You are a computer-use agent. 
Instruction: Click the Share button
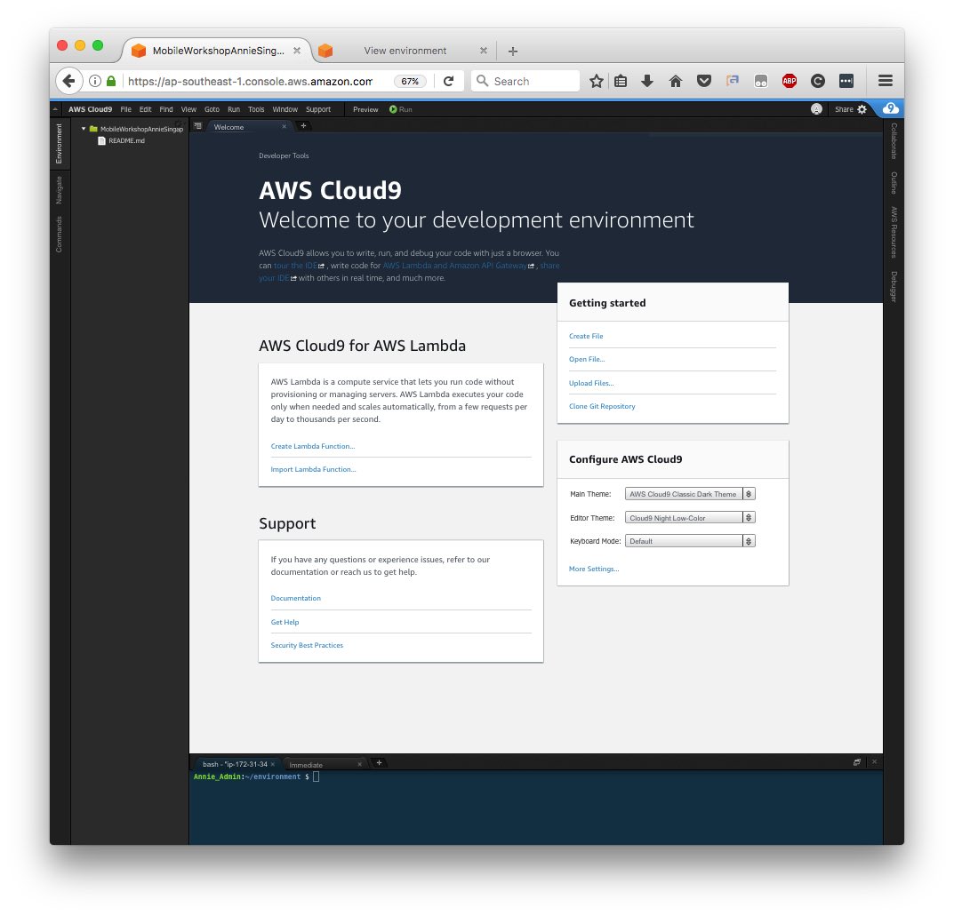844,109
